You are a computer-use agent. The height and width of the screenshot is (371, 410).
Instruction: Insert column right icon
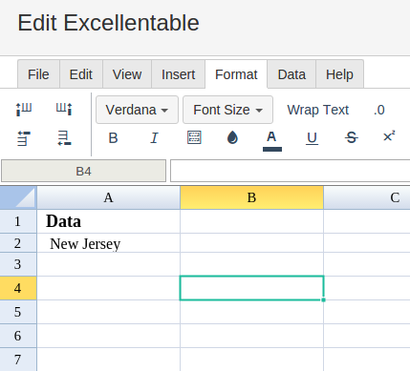[64, 110]
